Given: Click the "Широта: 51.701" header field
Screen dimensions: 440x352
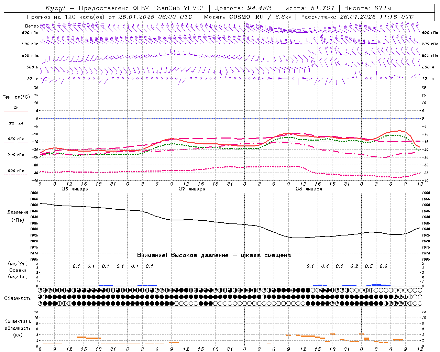Looking at the screenshot, I should point(307,8).
